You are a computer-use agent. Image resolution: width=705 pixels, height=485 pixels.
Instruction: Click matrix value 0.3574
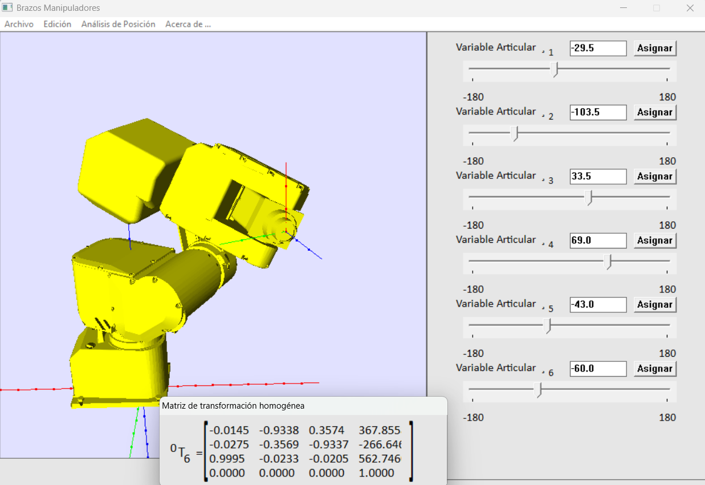pos(328,430)
